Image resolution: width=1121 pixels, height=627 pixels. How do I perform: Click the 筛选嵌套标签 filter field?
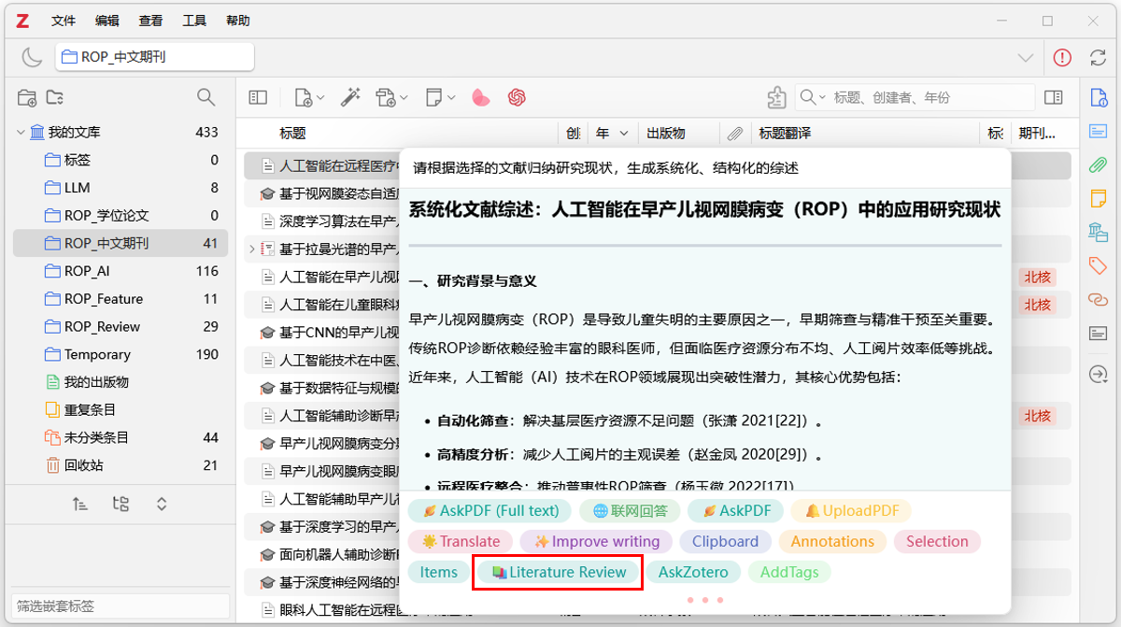[x=120, y=606]
